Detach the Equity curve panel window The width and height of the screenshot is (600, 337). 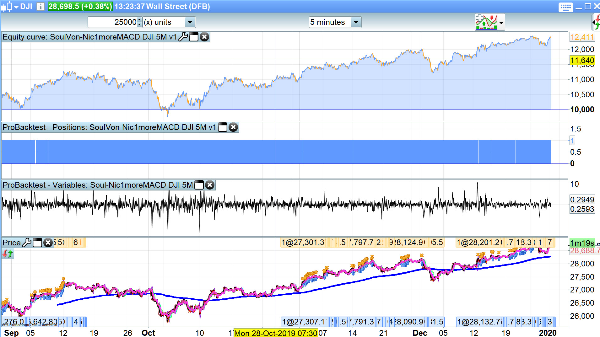[x=194, y=37]
